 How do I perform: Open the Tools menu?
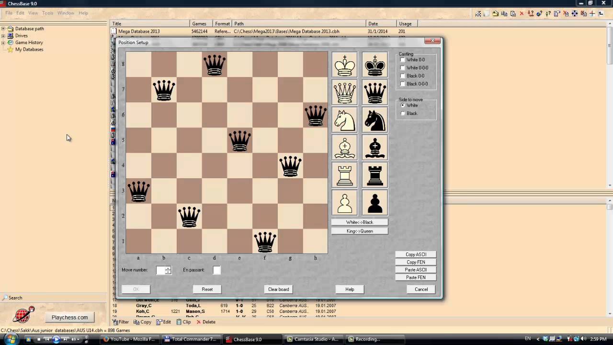[47, 13]
